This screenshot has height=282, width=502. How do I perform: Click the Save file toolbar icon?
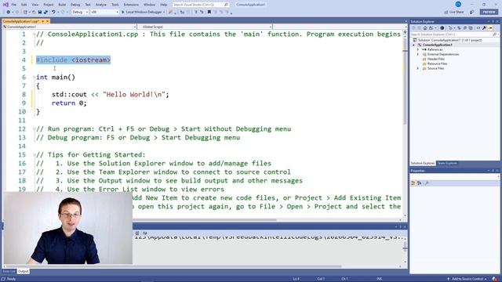40,12
